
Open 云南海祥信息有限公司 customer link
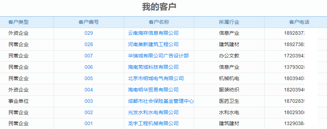[x=153, y=33]
